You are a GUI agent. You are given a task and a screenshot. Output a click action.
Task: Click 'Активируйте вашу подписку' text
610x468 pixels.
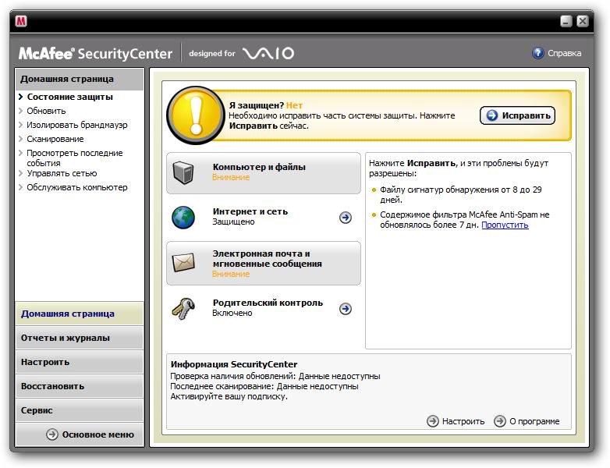pos(229,396)
